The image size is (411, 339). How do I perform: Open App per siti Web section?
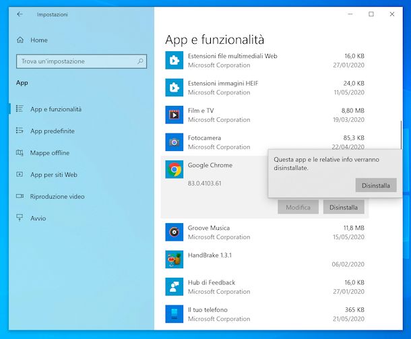point(54,175)
